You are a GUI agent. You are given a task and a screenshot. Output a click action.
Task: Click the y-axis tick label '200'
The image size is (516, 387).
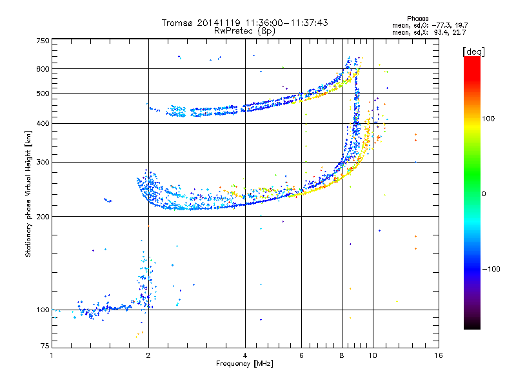(x=43, y=217)
